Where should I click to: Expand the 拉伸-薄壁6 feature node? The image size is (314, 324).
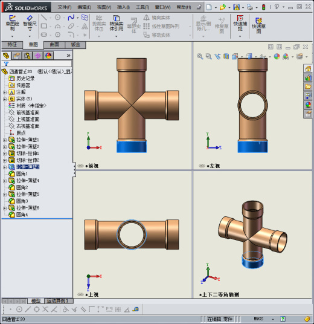pos(5,209)
